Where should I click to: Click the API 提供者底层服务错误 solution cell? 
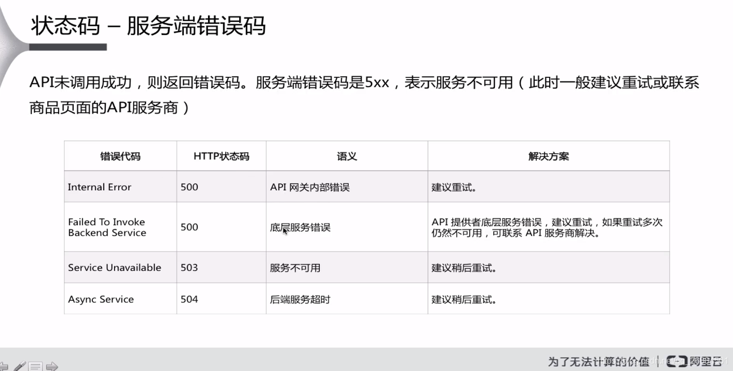tap(549, 227)
